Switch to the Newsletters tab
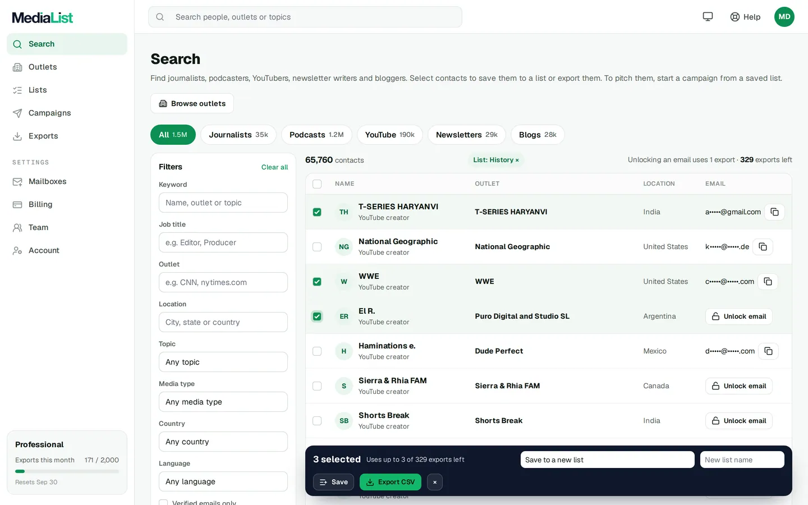The width and height of the screenshot is (808, 505). (467, 135)
